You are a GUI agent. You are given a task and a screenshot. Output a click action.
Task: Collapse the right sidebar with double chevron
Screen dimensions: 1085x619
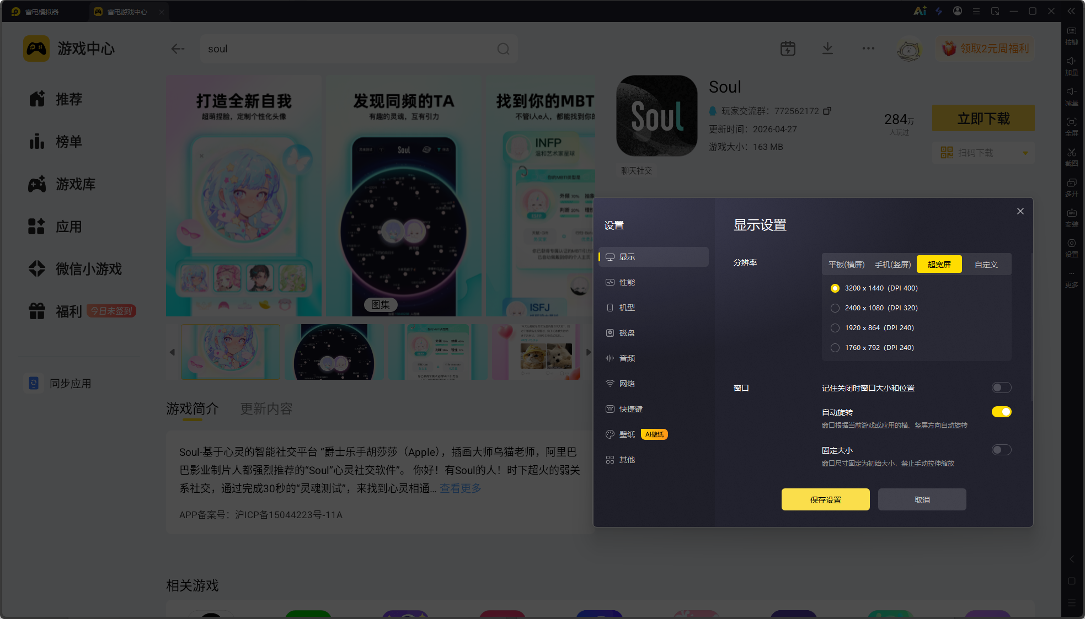point(1071,11)
